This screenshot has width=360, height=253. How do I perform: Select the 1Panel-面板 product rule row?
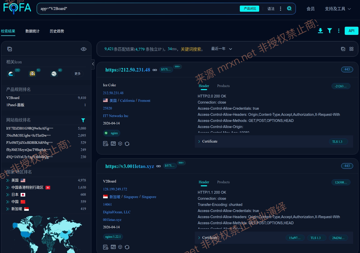click(x=46, y=105)
